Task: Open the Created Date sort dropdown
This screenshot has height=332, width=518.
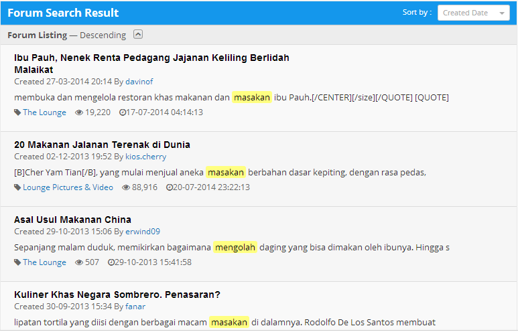Action: pyautogui.click(x=473, y=13)
